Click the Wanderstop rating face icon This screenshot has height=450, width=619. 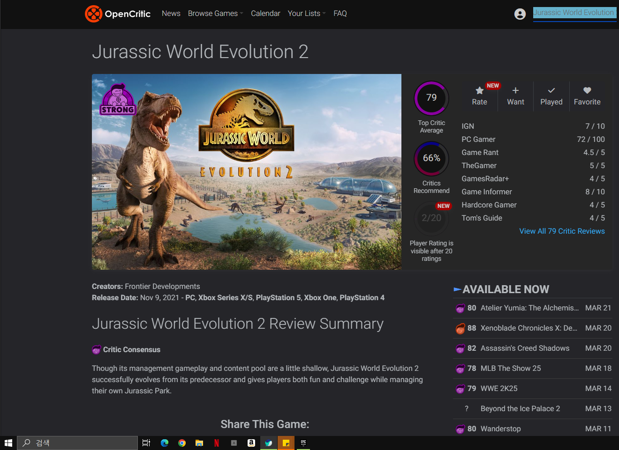(460, 429)
